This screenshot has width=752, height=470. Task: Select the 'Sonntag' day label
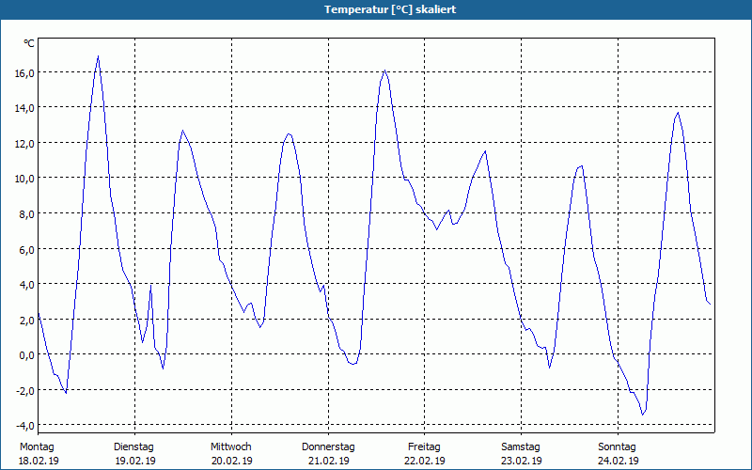click(x=617, y=447)
